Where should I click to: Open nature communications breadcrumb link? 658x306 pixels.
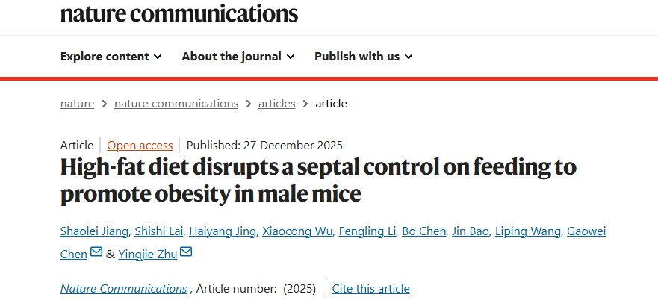click(176, 104)
